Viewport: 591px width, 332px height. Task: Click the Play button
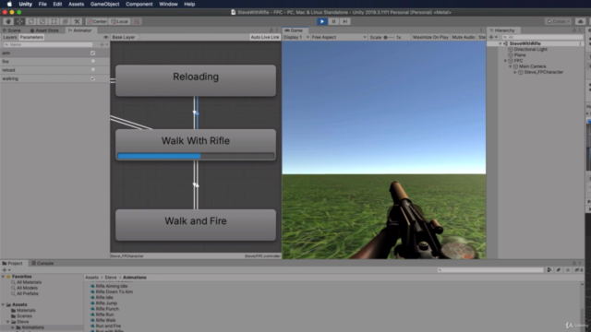click(322, 21)
